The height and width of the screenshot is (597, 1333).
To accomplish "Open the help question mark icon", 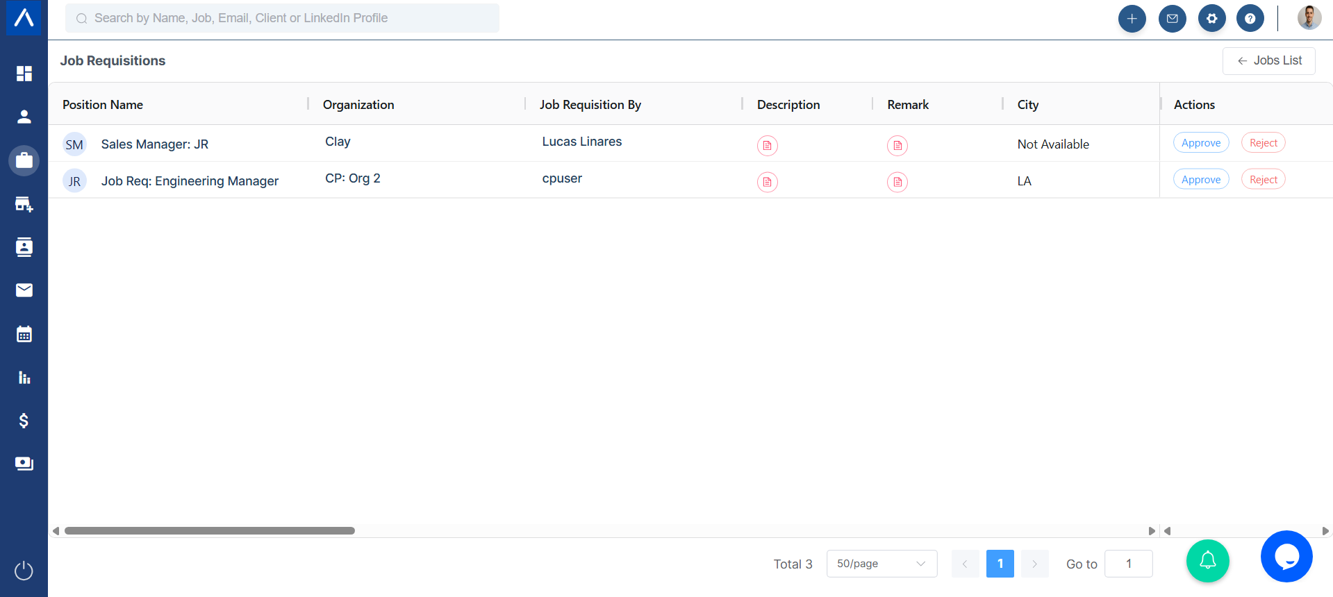I will (x=1250, y=19).
